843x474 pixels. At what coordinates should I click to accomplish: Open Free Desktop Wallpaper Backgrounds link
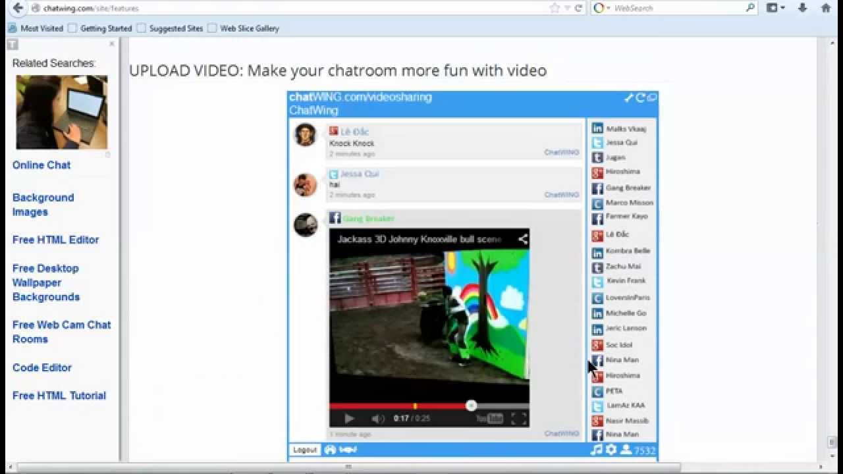pos(46,282)
